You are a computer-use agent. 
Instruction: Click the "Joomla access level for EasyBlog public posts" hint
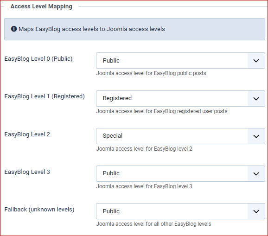pos(151,73)
